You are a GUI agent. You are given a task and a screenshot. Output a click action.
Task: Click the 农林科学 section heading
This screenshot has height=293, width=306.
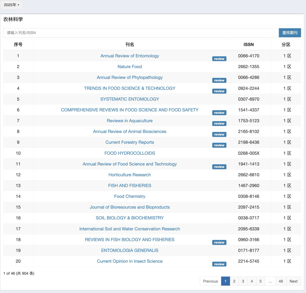(13, 19)
